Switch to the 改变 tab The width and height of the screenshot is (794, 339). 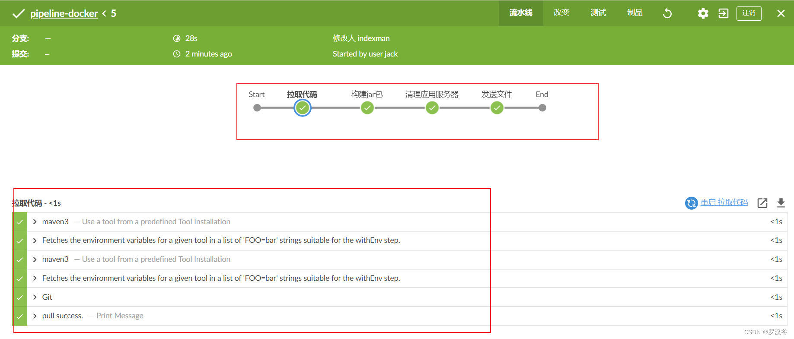click(561, 13)
